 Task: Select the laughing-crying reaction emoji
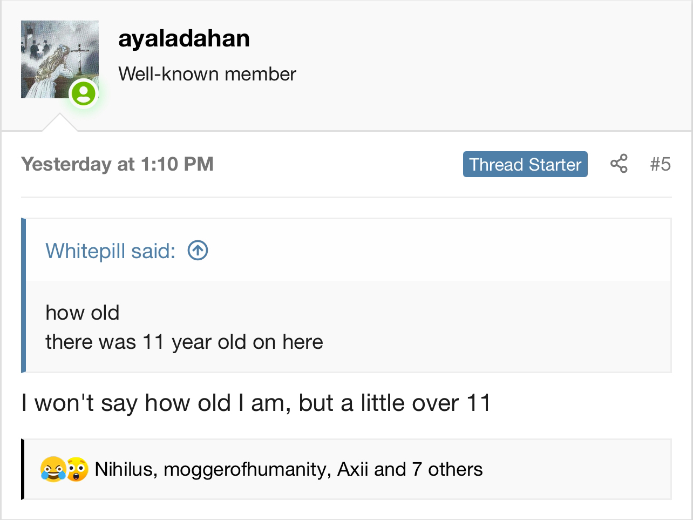pos(53,469)
